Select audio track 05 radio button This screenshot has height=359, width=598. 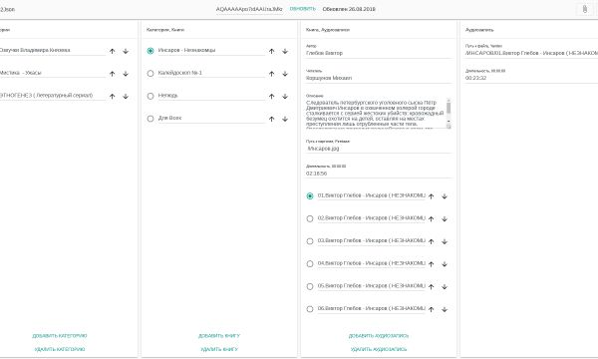click(310, 286)
